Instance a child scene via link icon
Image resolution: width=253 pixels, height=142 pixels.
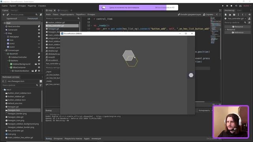(8, 15)
